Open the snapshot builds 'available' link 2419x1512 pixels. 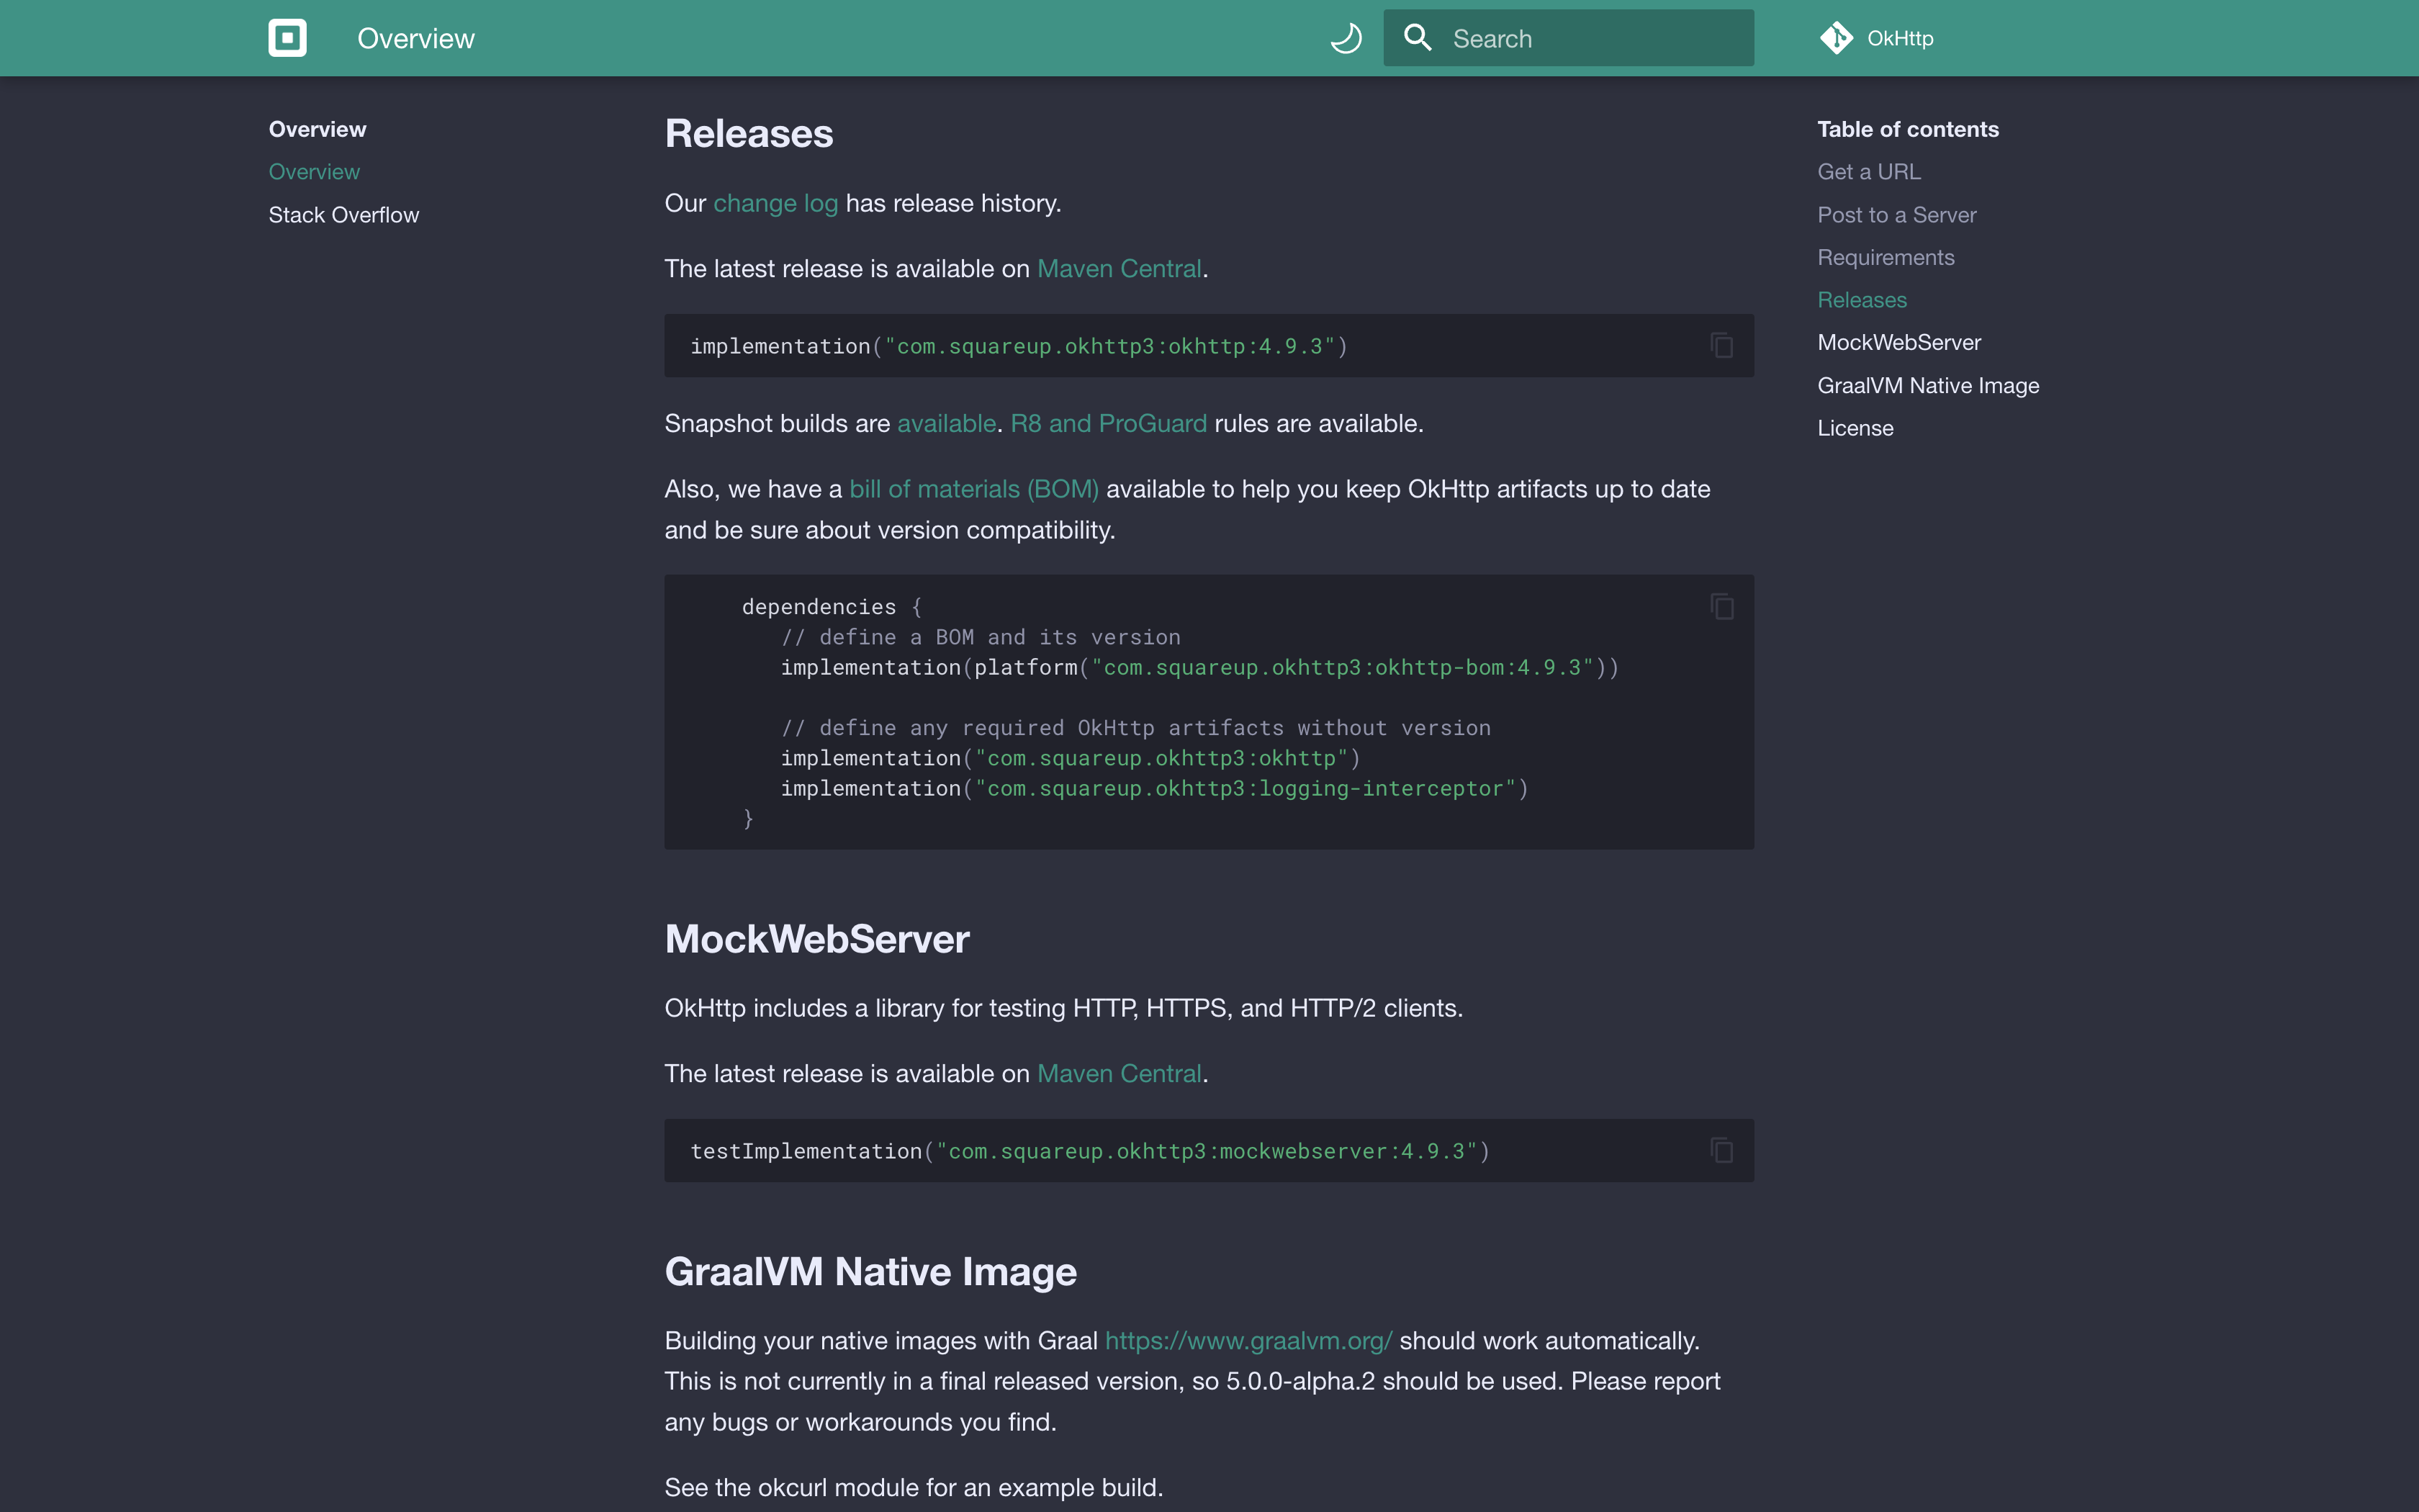tap(945, 423)
